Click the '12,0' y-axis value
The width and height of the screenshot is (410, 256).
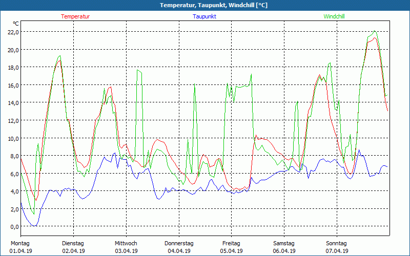tap(13, 121)
